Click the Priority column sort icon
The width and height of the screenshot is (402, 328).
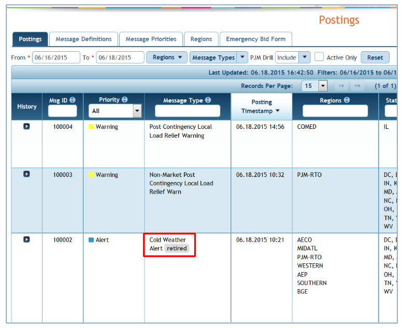(x=125, y=100)
